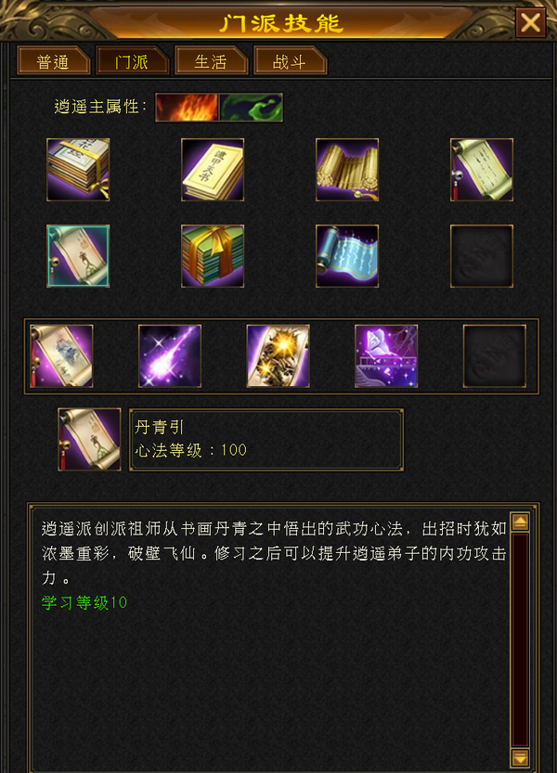Click the yellow book skill icon
Image resolution: width=557 pixels, height=773 pixels.
click(x=213, y=170)
